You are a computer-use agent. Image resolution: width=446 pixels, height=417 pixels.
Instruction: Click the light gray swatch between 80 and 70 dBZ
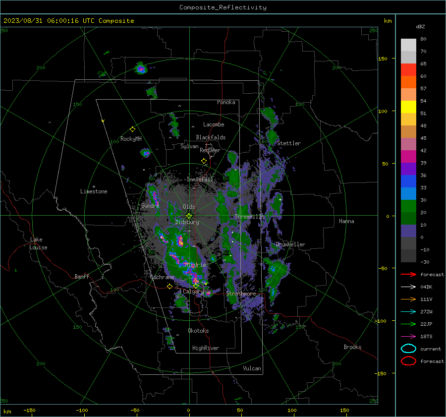(x=408, y=45)
